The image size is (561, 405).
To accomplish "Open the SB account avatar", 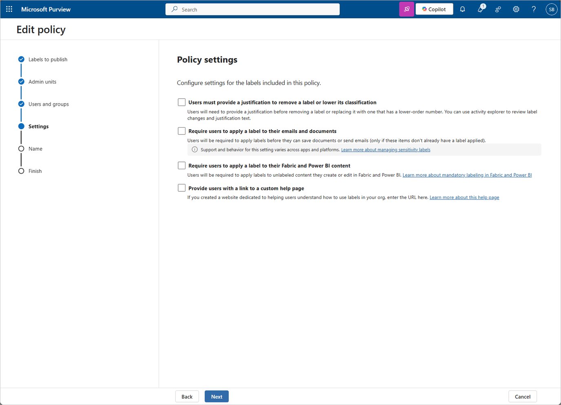I will click(x=551, y=9).
